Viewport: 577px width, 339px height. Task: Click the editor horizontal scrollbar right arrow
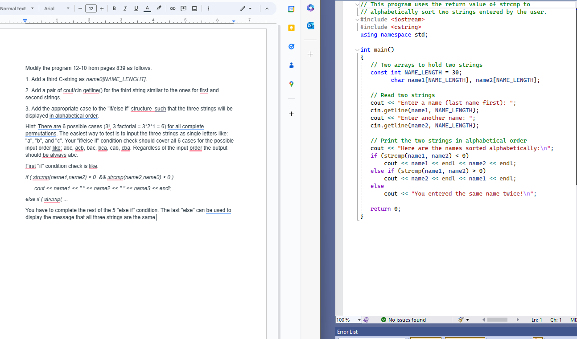(518, 320)
